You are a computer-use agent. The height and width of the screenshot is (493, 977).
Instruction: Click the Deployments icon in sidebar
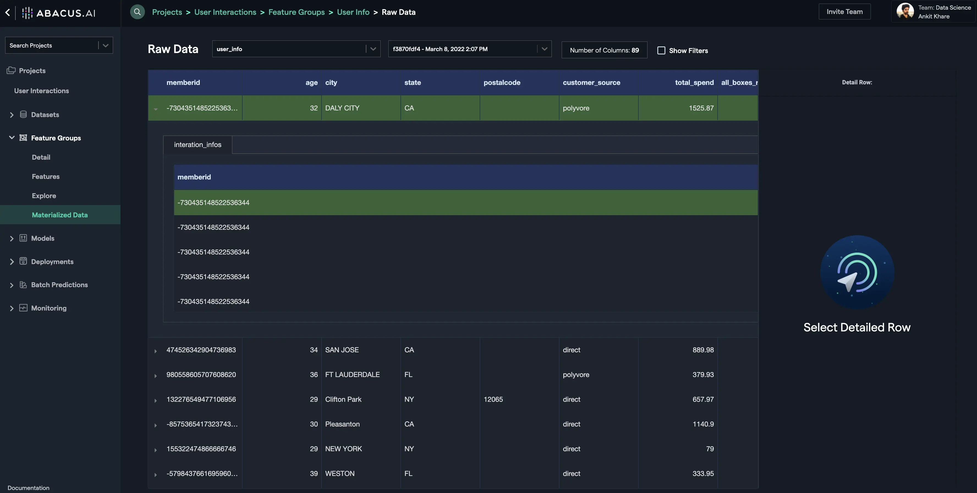click(x=23, y=261)
